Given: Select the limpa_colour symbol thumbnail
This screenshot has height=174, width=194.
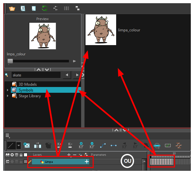Looking at the screenshot, I should [x=101, y=30].
